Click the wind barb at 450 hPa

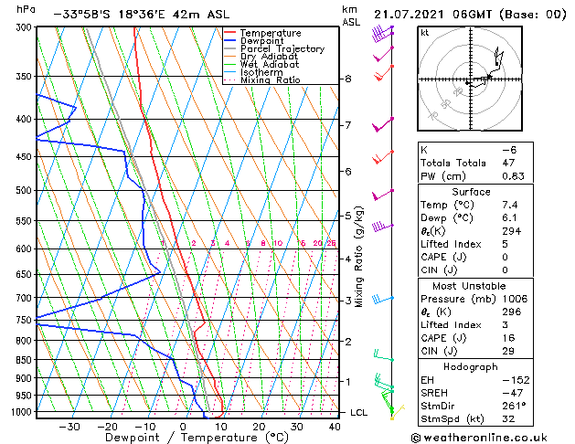[x=382, y=157]
